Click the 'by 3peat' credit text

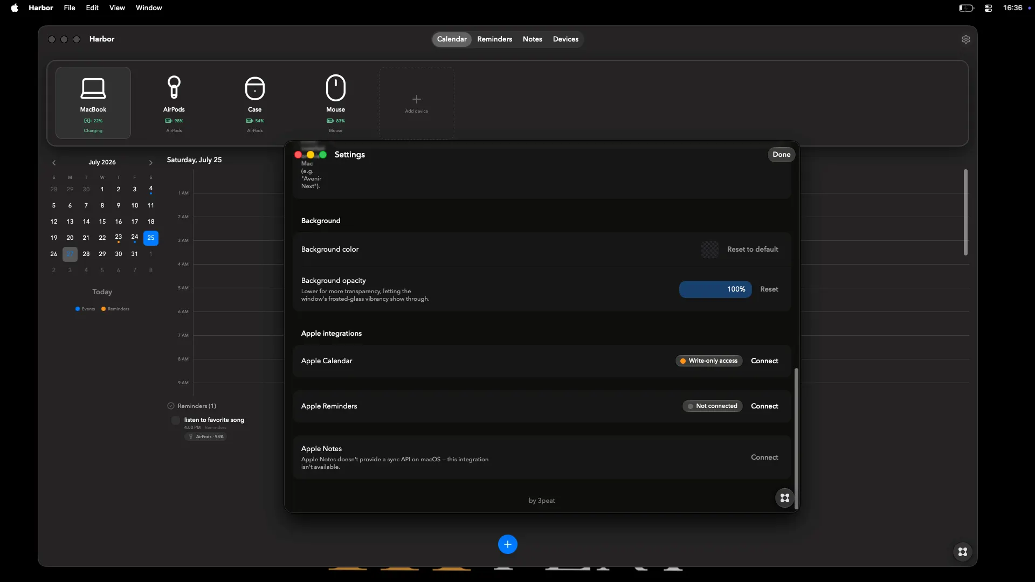click(x=542, y=501)
